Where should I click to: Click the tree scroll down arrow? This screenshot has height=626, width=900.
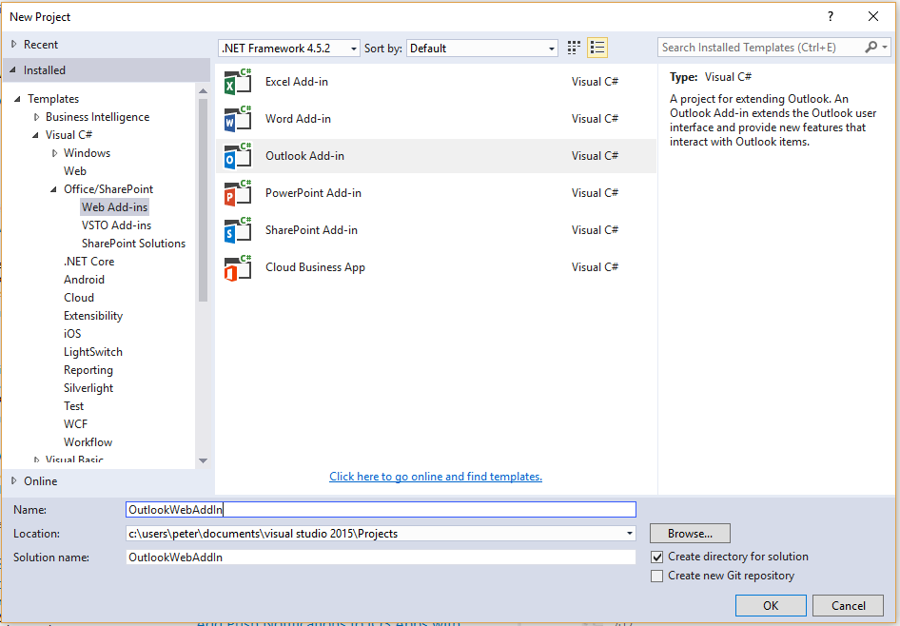point(203,460)
